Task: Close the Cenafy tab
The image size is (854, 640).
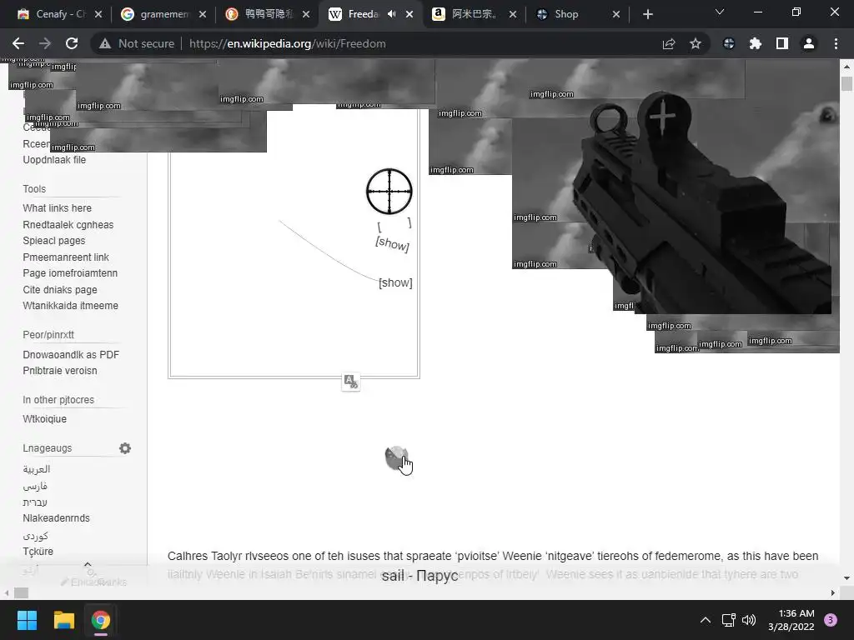Action: click(x=98, y=14)
